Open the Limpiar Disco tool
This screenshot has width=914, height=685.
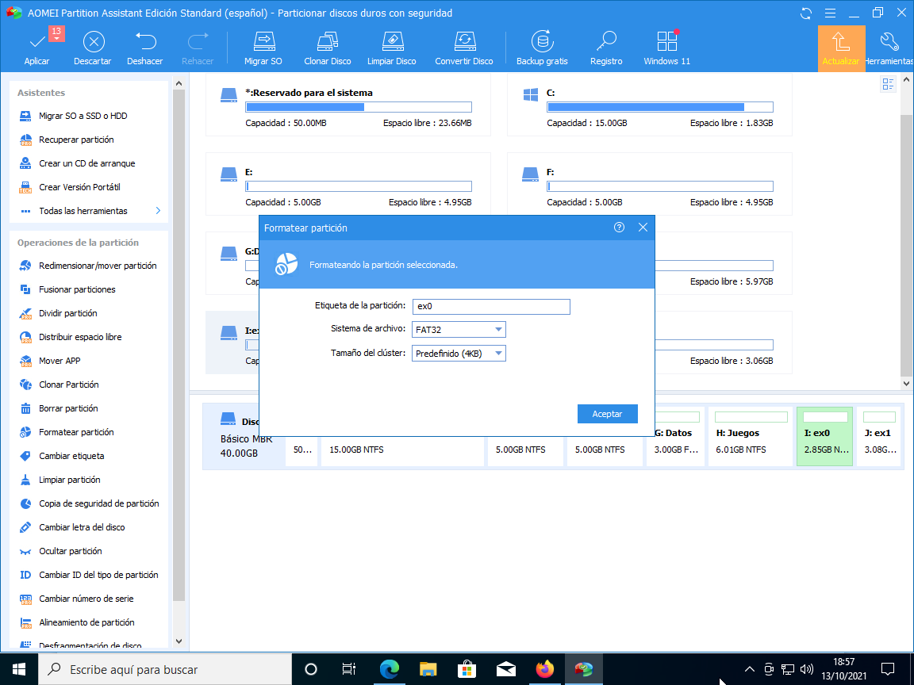click(392, 48)
